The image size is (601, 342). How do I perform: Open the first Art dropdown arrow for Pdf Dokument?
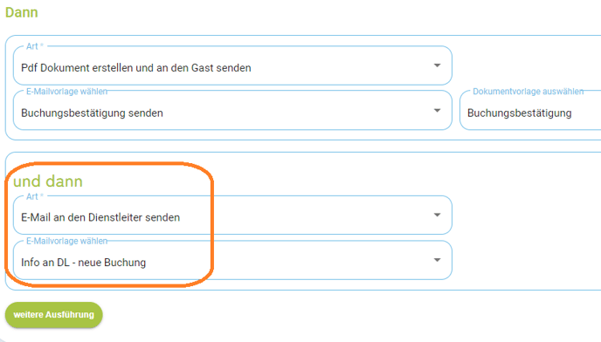click(437, 65)
